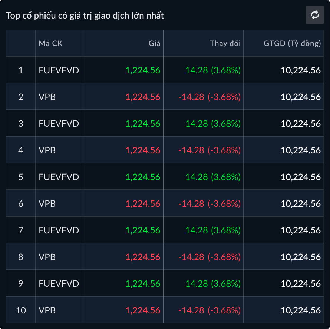330x329 pixels.
Task: Open VPB ticker in row 10
Action: click(47, 310)
